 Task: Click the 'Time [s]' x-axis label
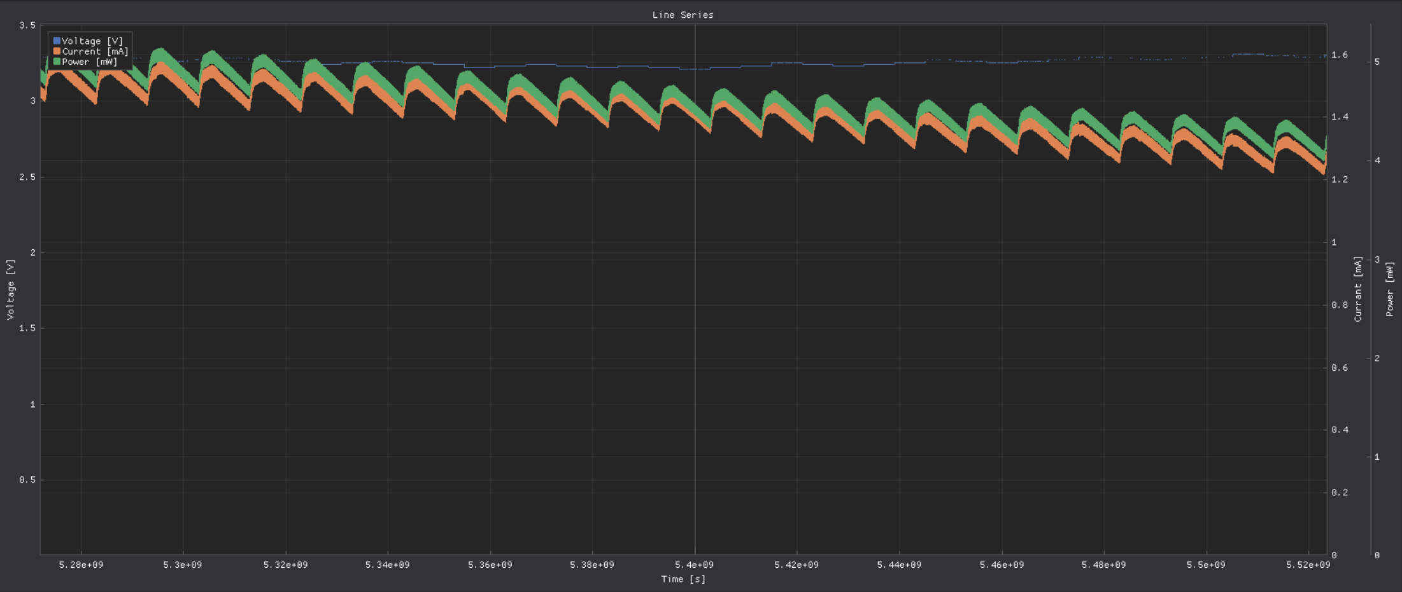point(683,579)
